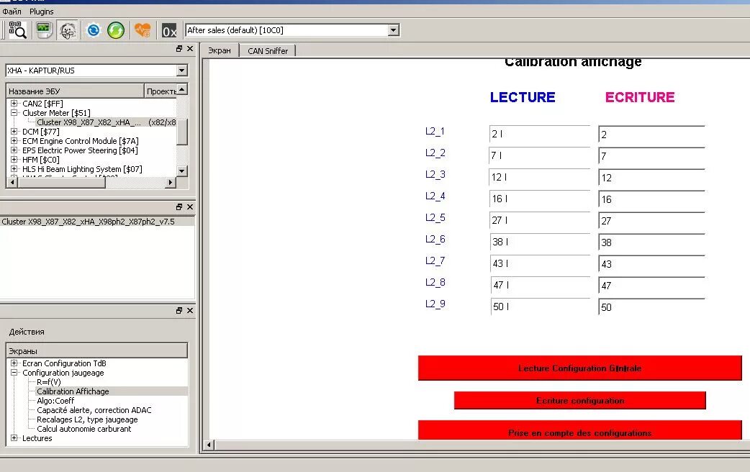750x472 pixels.
Task: Click the Проекты column header
Action: tap(161, 91)
